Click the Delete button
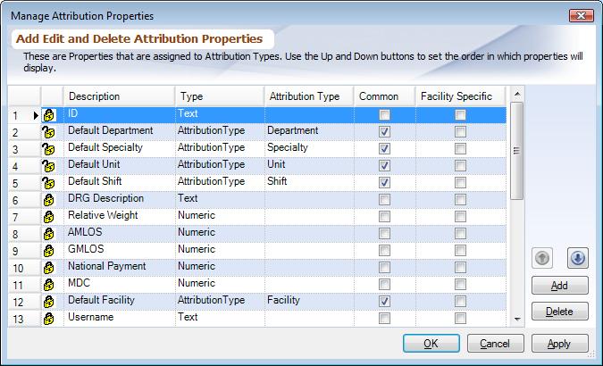The height and width of the screenshot is (366, 603). (x=559, y=311)
